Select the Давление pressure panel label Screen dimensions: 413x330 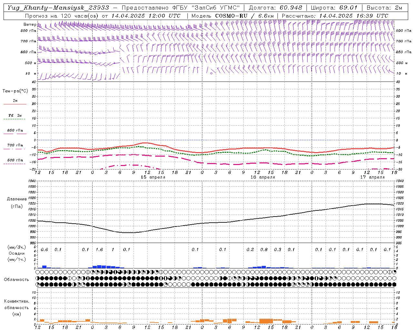coord(17,199)
